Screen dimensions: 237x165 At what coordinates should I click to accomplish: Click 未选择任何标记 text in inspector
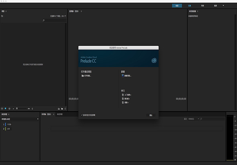coord(193,16)
